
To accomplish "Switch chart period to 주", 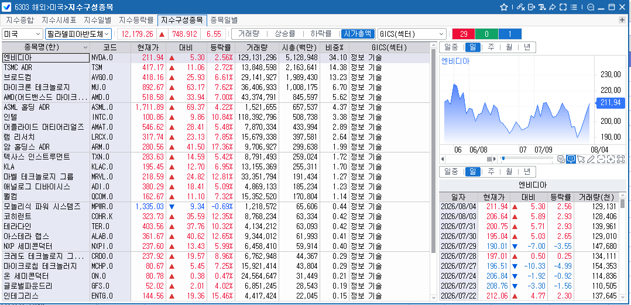I will (x=491, y=47).
